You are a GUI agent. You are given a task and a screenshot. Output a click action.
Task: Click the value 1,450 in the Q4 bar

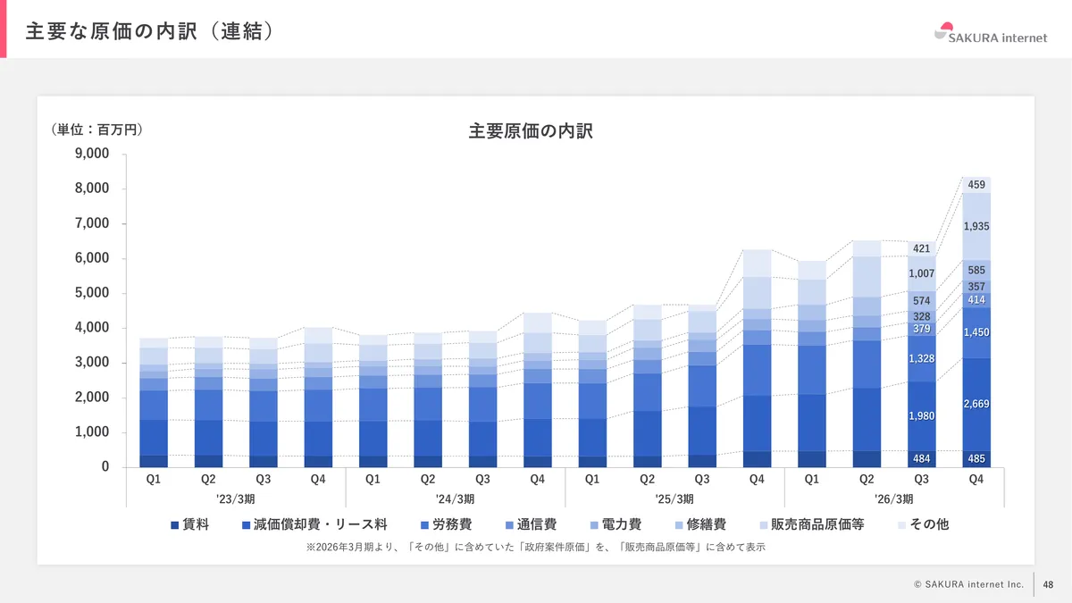click(976, 332)
